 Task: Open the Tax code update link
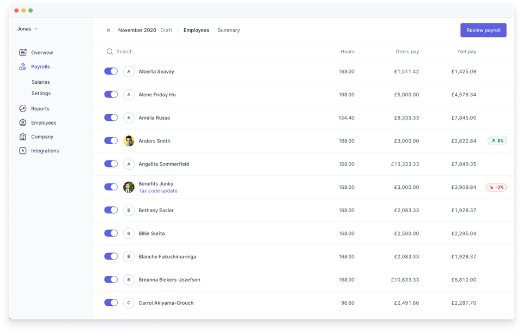point(157,190)
